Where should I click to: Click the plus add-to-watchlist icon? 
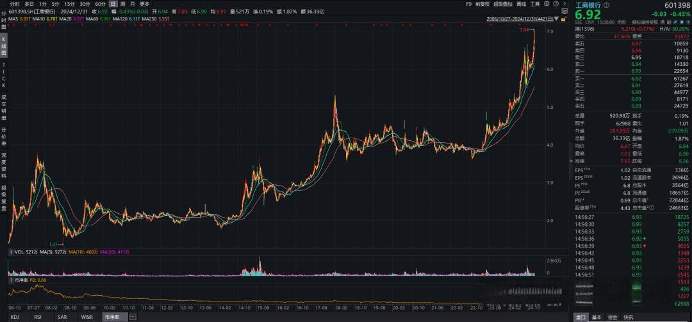point(688,22)
